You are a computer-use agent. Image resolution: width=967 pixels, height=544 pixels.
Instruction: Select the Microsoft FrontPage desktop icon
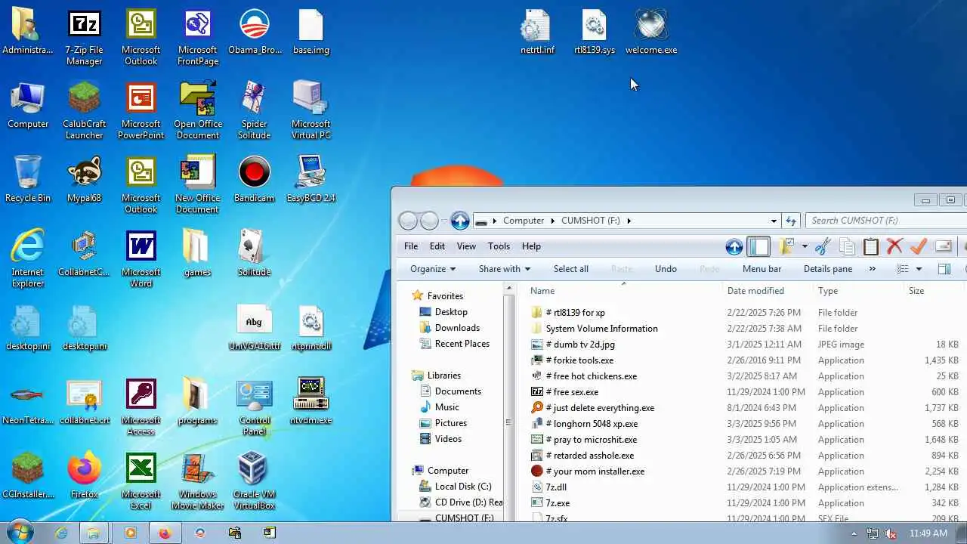[197, 38]
